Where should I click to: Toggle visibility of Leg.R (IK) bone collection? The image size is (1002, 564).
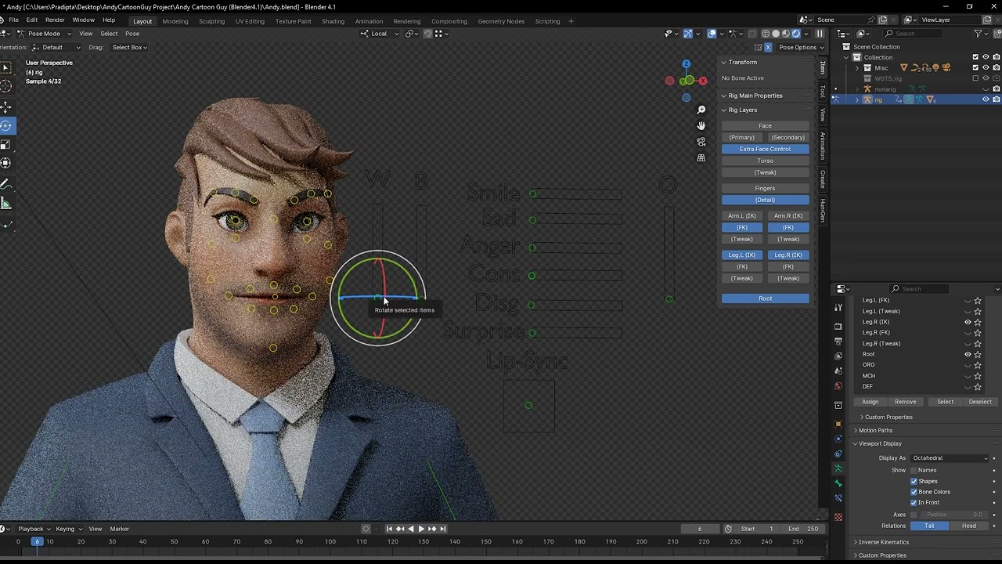pos(968,322)
